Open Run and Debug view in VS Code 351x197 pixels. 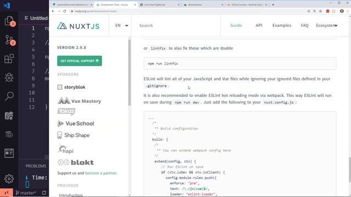click(9, 78)
